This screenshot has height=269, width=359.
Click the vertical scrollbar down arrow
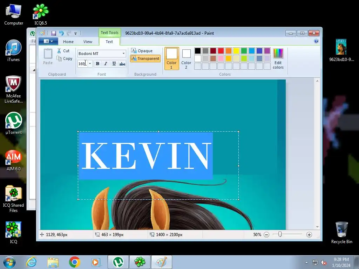tap(317, 227)
